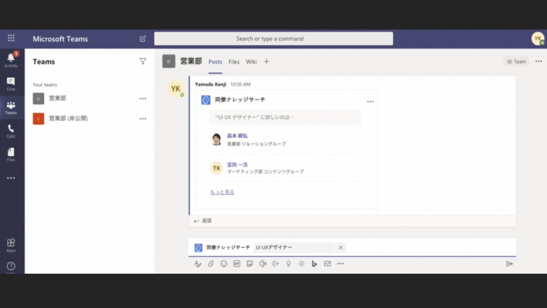Add a new tab with plus

pos(267,62)
